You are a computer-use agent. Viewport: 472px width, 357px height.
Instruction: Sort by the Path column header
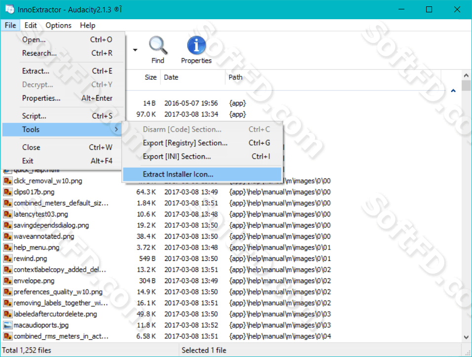[x=235, y=77]
